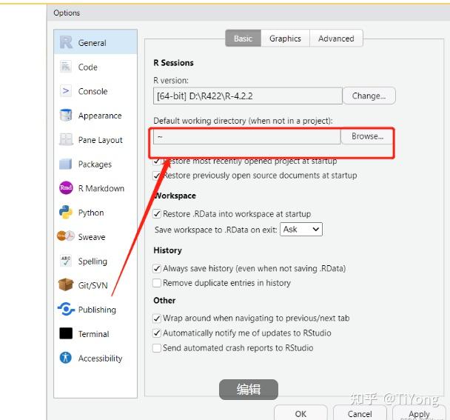
Task: Open the Git/SVN cardboard box icon
Action: point(66,284)
